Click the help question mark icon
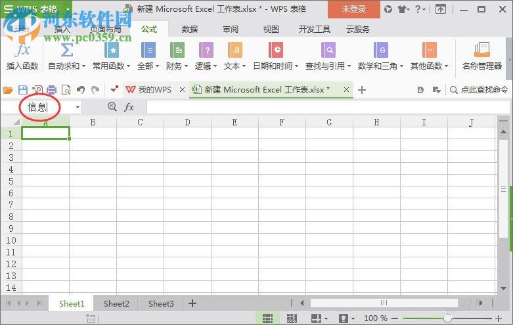The image size is (513, 325). (418, 9)
